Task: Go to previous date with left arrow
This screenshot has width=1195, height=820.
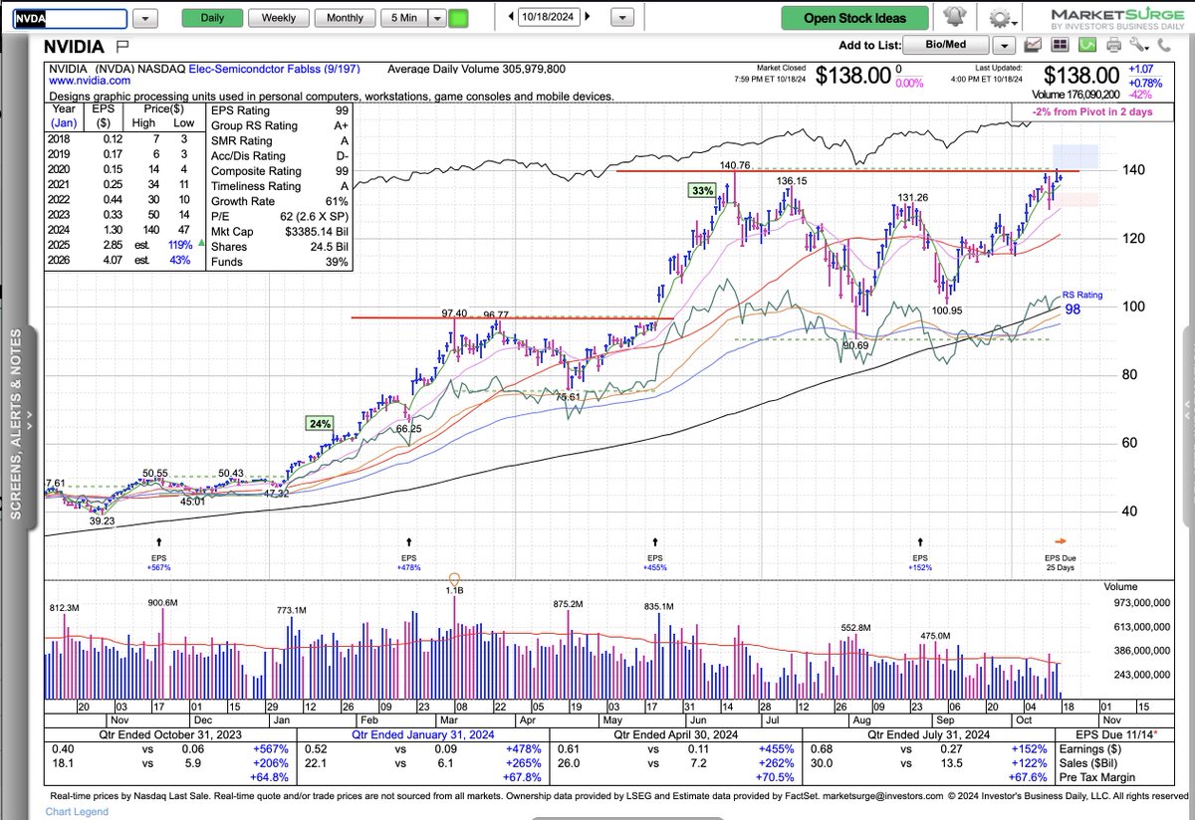Action: click(511, 17)
